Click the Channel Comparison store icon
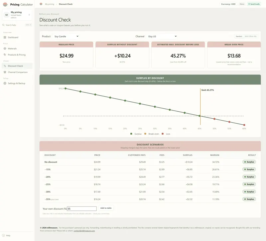This screenshot has height=241, width=266. pos(5,72)
